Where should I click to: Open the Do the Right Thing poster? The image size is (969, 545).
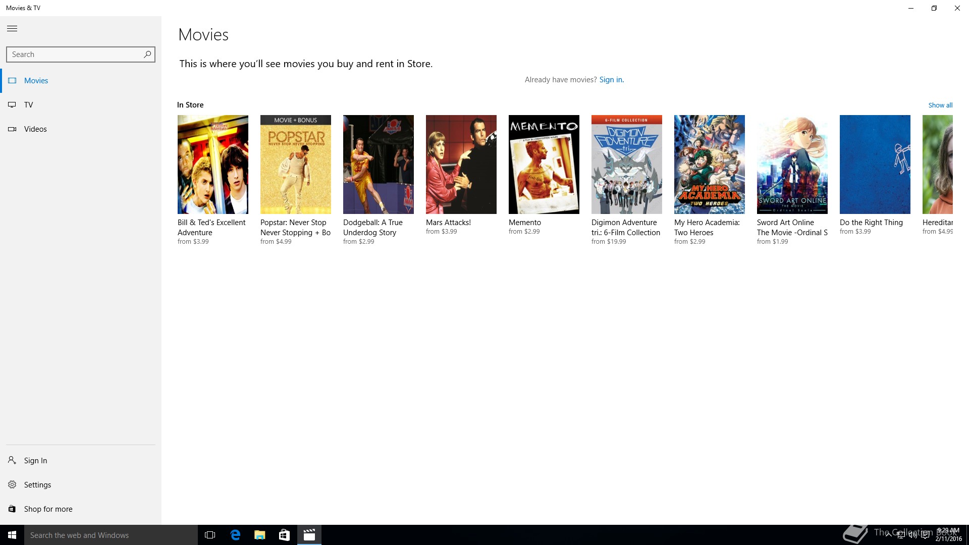coord(875,165)
